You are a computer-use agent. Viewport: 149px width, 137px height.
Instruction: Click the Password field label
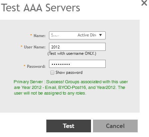(36, 66)
